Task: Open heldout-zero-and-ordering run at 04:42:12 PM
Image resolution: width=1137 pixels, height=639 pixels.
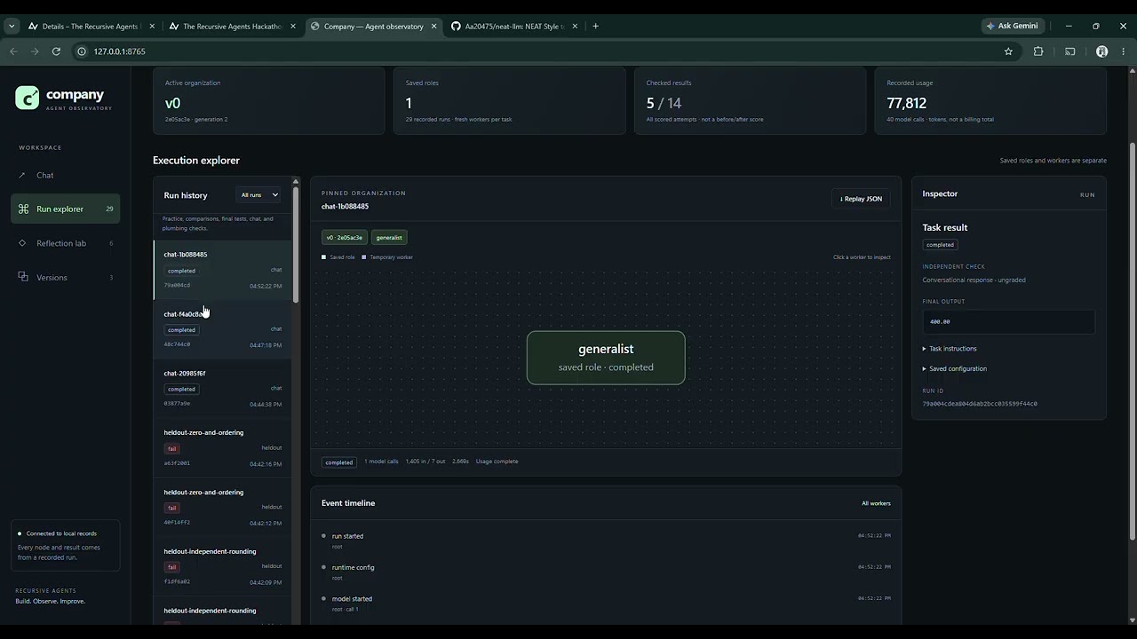Action: click(222, 508)
